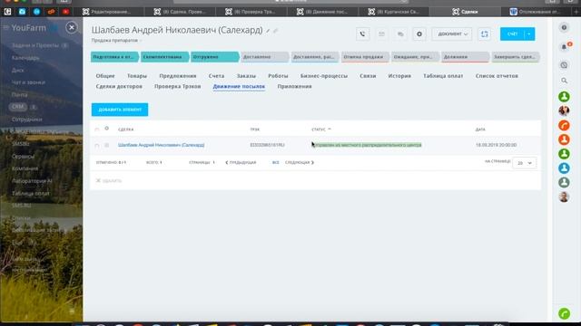Open CRM in the left sidebar
Viewport: 581px width, 326px height.
click(x=17, y=107)
